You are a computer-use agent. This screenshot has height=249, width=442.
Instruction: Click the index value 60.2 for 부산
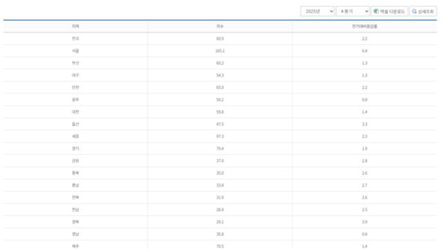point(220,63)
